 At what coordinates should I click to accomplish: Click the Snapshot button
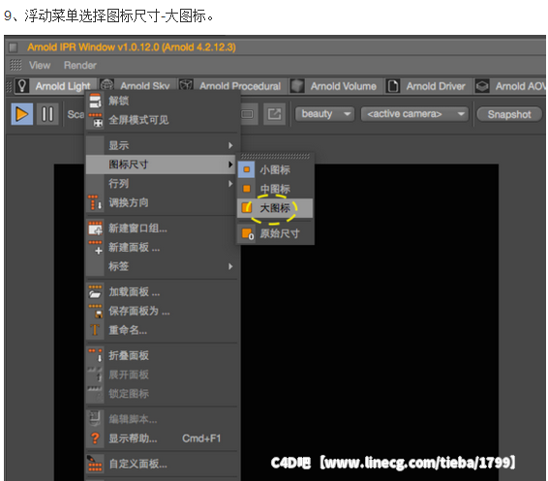(x=509, y=114)
